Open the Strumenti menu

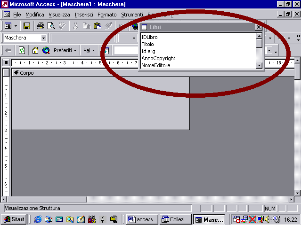(132, 15)
